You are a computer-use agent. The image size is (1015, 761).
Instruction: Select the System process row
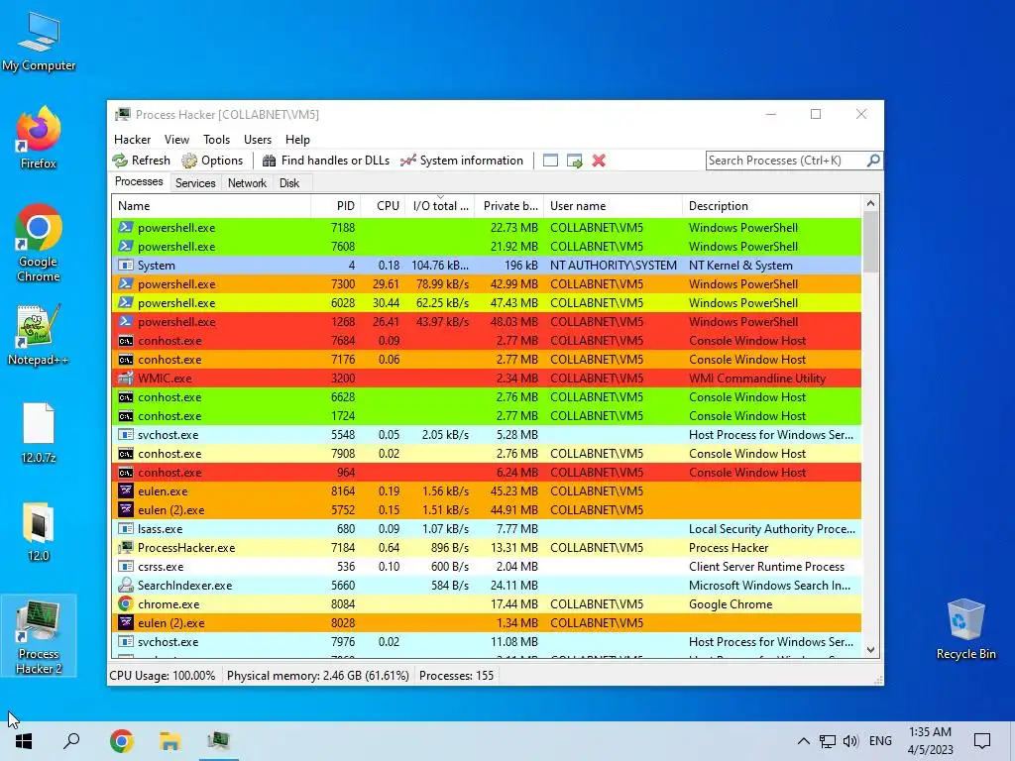click(486, 266)
